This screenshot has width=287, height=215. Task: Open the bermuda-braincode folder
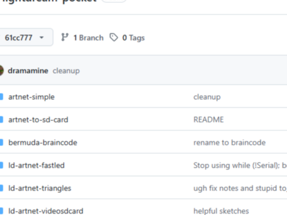[x=43, y=143]
